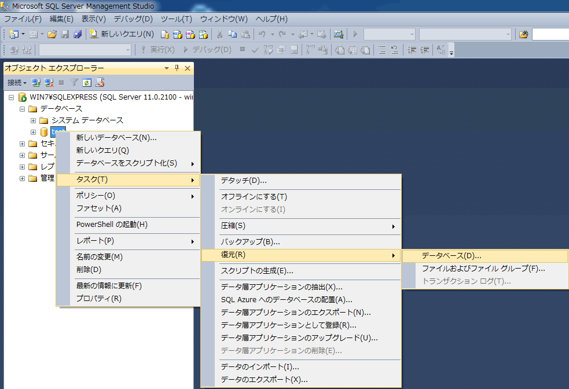
Task: Click the Activity Monitor icon in toolbar
Action: (339, 34)
